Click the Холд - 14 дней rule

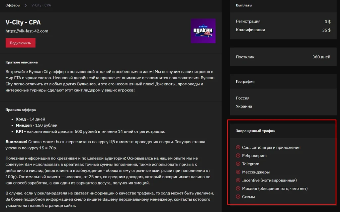[x=30, y=119]
